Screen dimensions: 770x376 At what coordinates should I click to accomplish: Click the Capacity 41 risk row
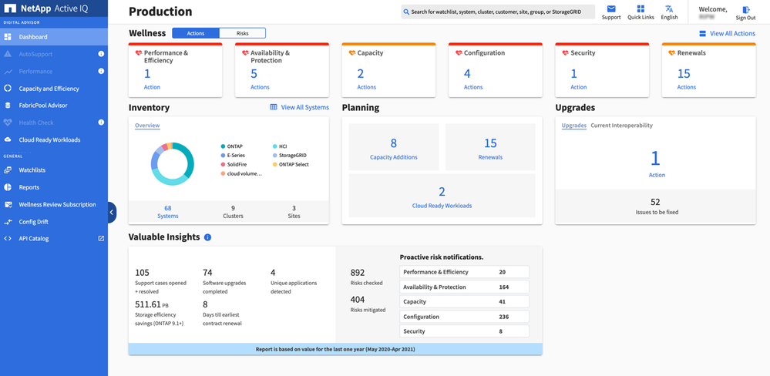click(x=465, y=302)
